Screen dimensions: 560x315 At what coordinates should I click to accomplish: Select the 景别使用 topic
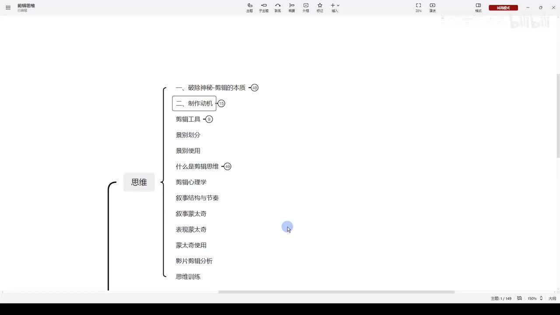(x=188, y=150)
